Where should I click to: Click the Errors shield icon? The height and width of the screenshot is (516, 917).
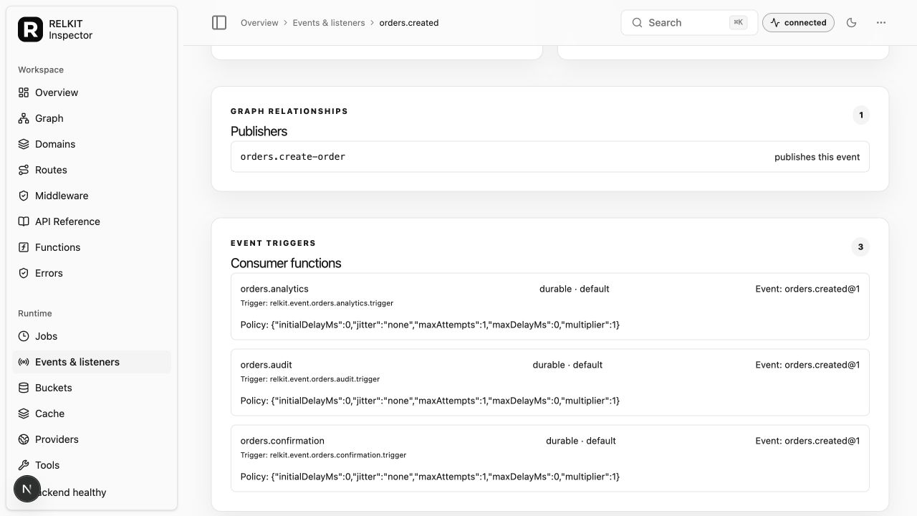pyautogui.click(x=24, y=273)
